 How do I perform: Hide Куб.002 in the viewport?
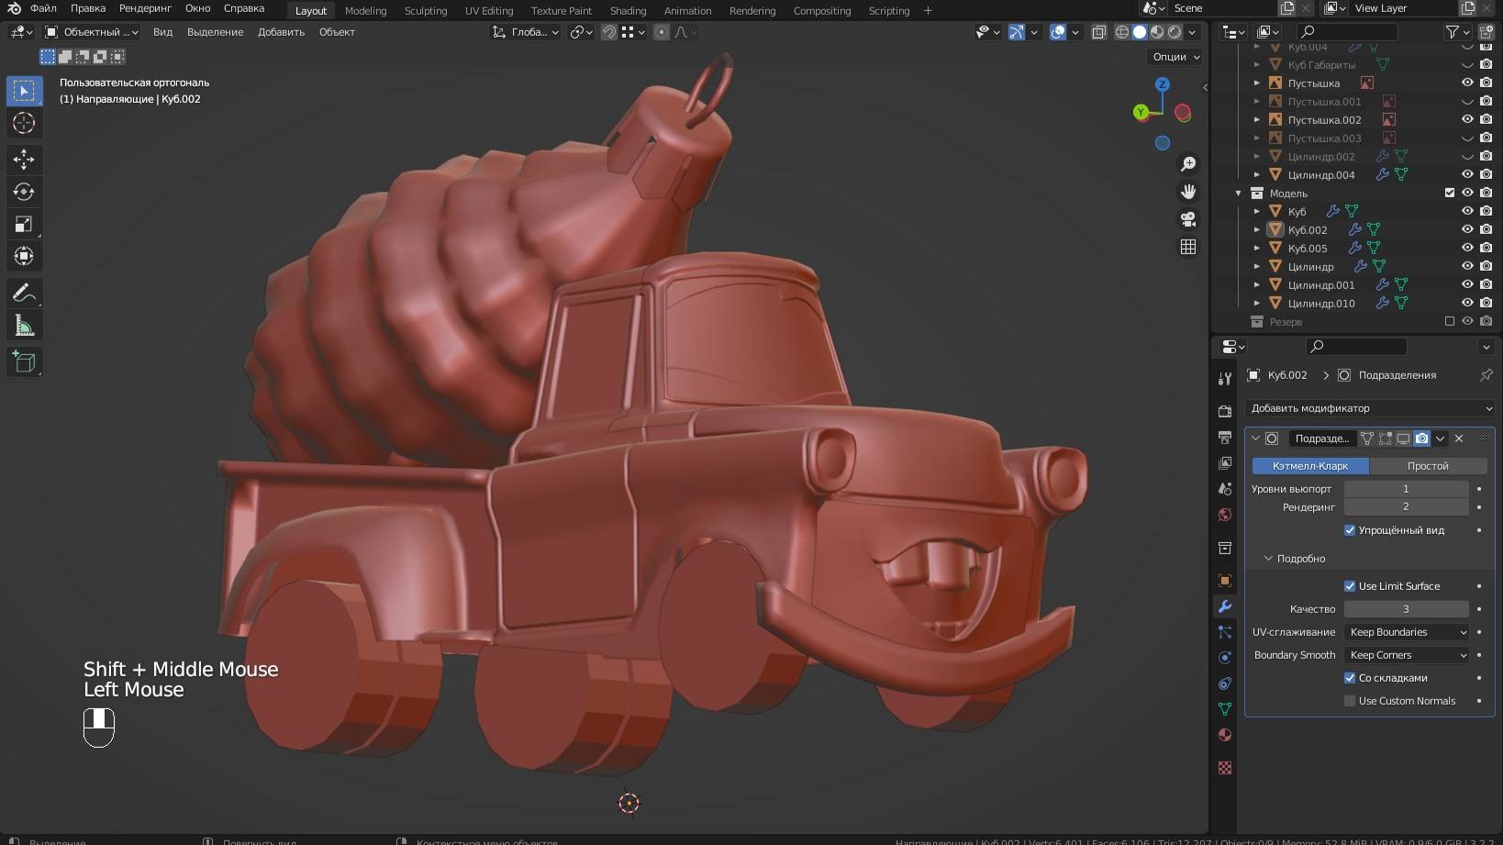1467,229
